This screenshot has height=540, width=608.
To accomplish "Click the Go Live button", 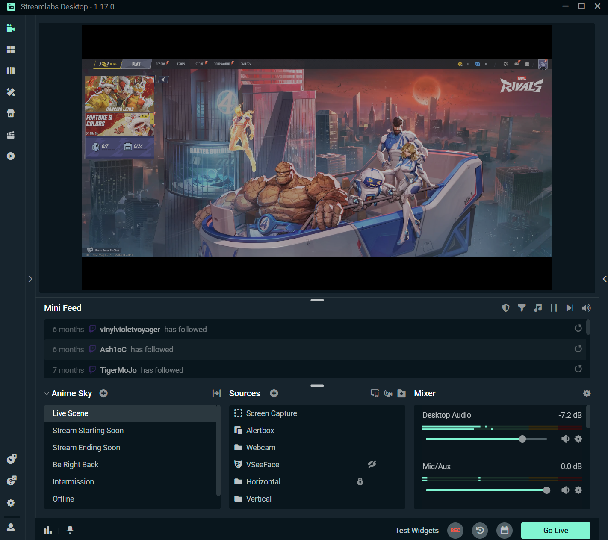I will point(555,530).
